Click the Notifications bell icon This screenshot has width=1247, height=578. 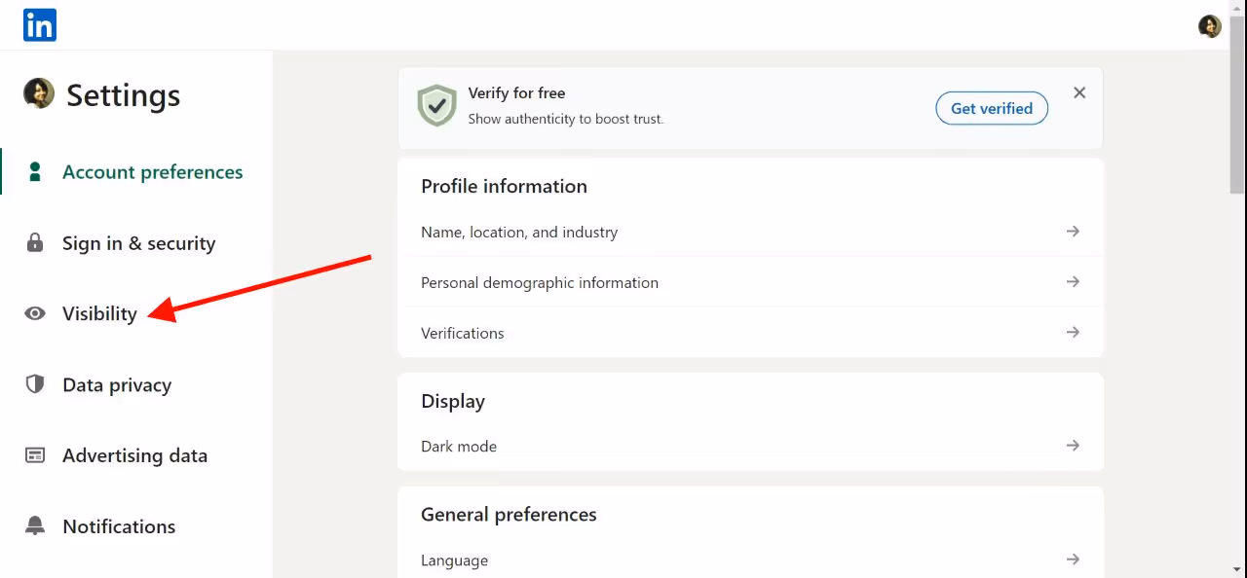coord(35,525)
